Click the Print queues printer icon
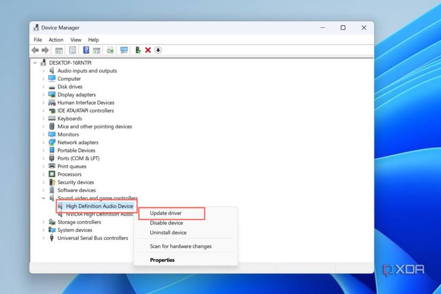Viewport: 441px width, 294px height. [52, 166]
